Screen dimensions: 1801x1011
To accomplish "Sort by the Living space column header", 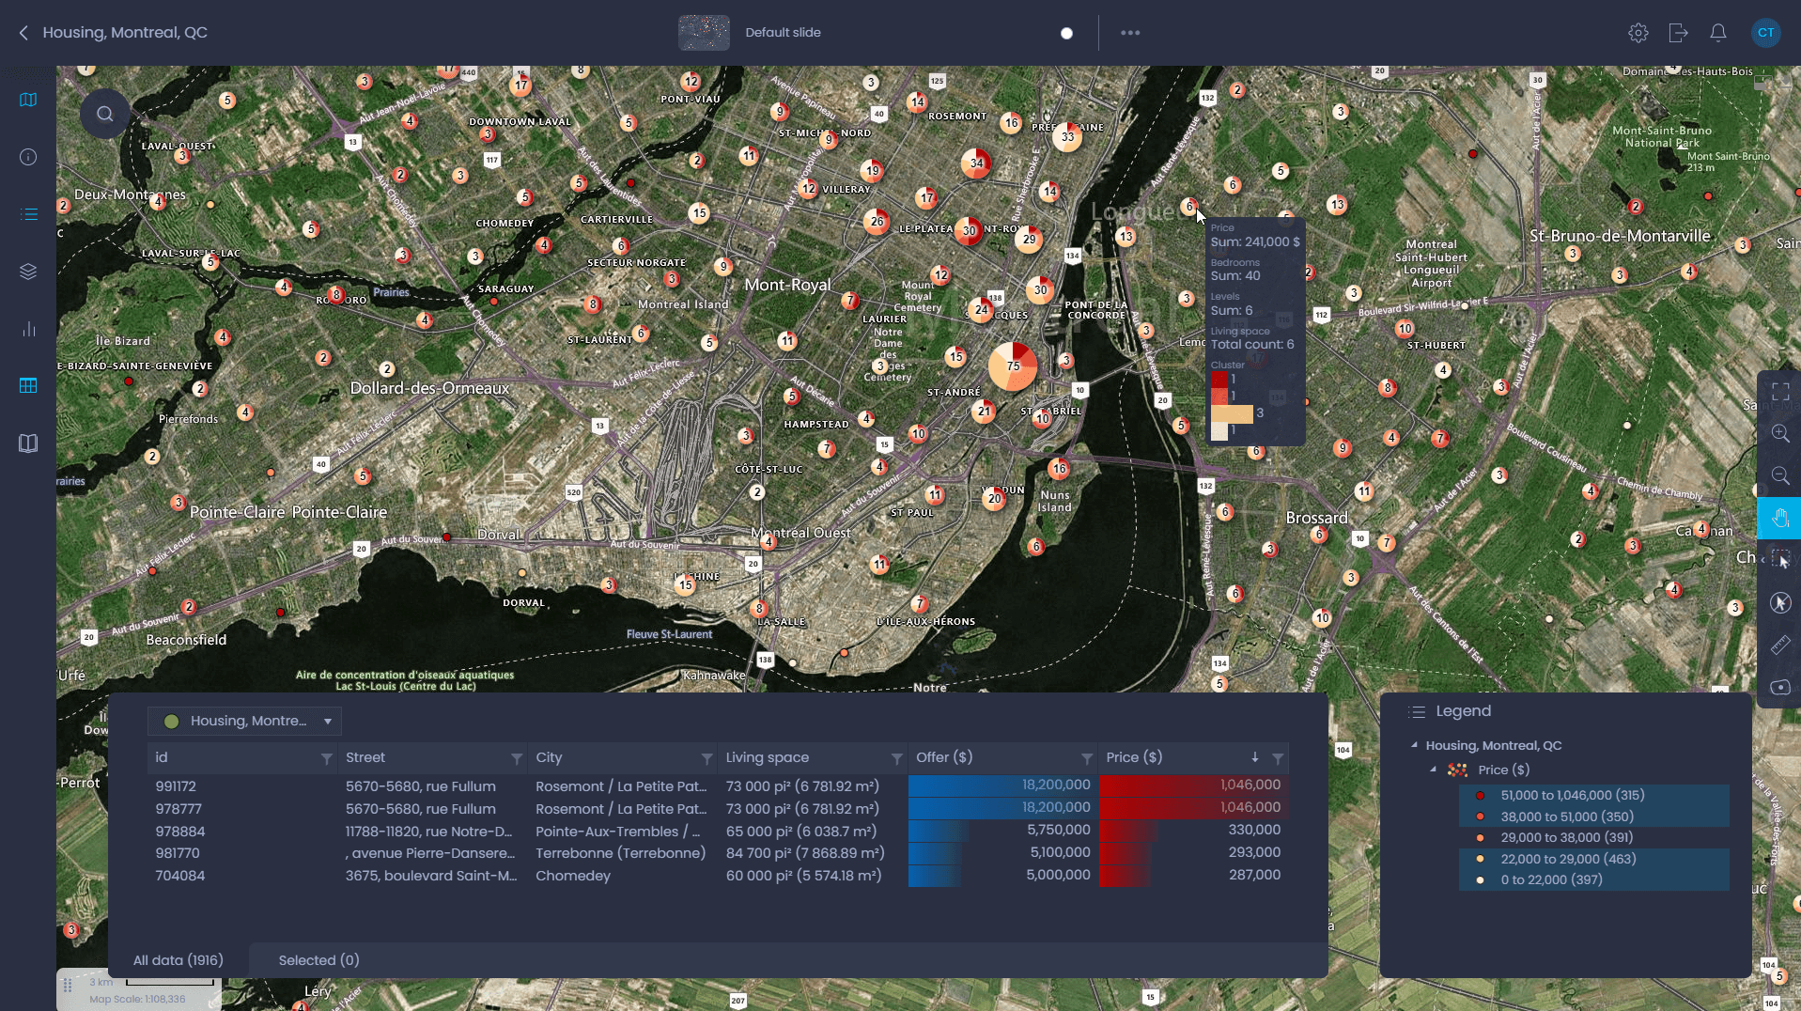I will coord(767,757).
